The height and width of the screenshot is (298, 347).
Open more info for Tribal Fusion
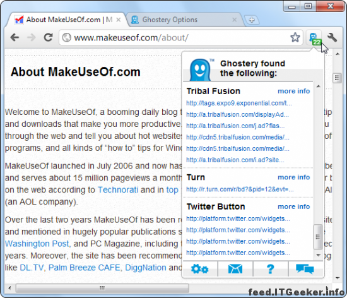pyautogui.click(x=293, y=91)
